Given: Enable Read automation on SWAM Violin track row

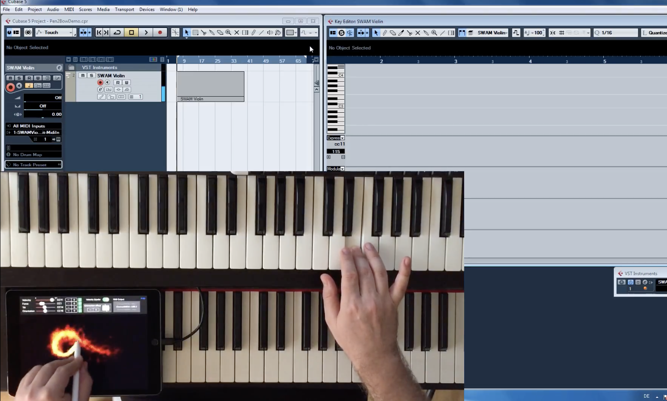Looking at the screenshot, I should [118, 83].
